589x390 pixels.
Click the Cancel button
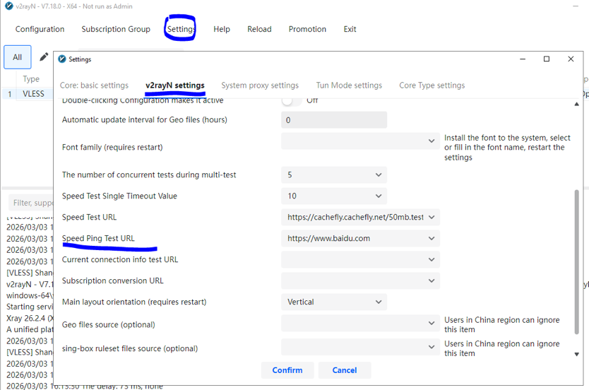(344, 370)
